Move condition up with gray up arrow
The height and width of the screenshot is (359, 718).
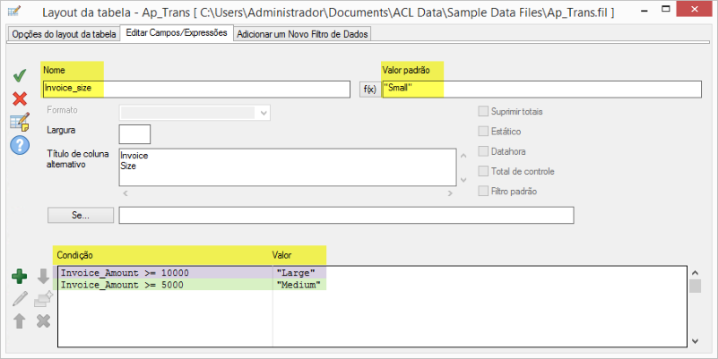tap(20, 321)
